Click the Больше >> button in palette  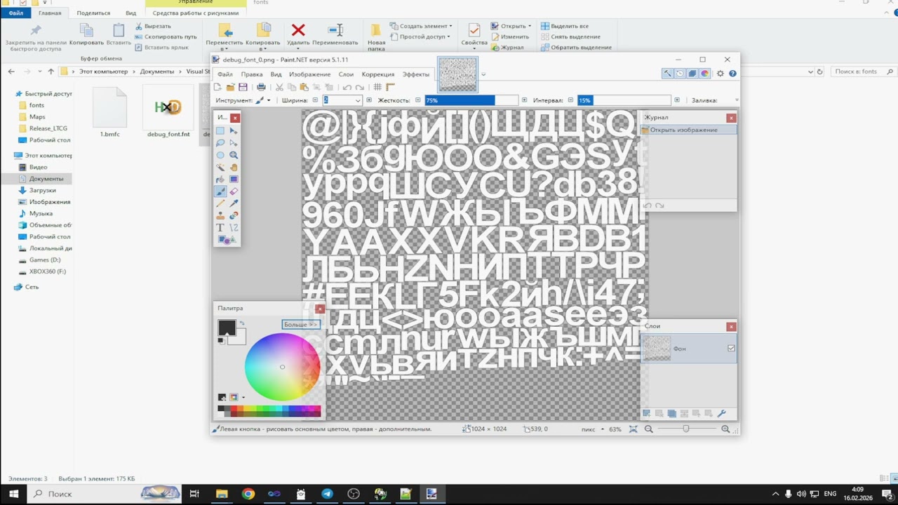pyautogui.click(x=301, y=325)
